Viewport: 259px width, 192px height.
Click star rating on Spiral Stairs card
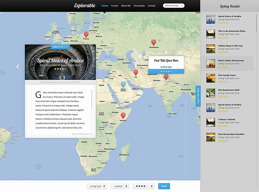coord(60,69)
